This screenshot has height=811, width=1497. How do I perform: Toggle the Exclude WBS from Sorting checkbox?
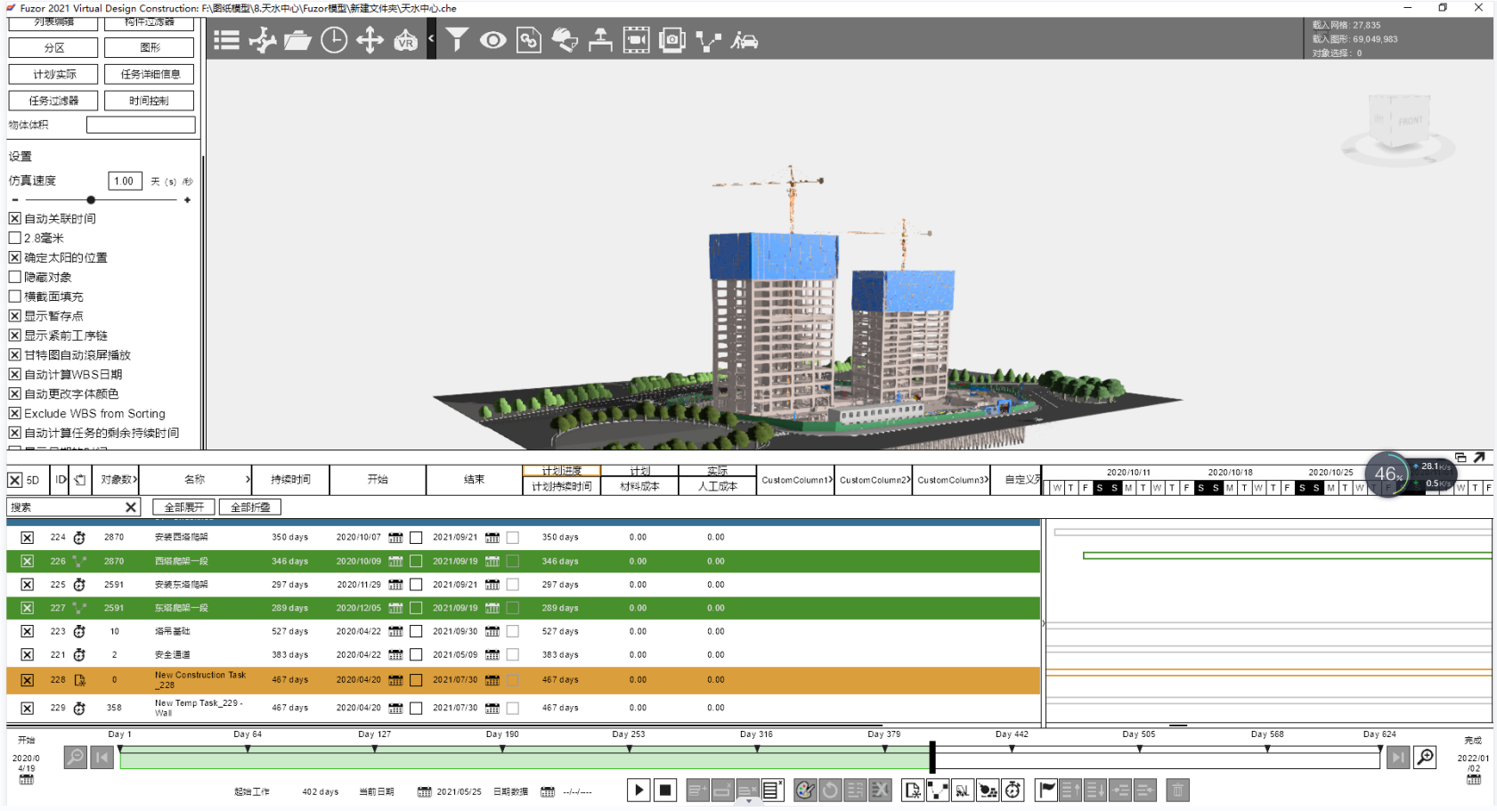15,413
